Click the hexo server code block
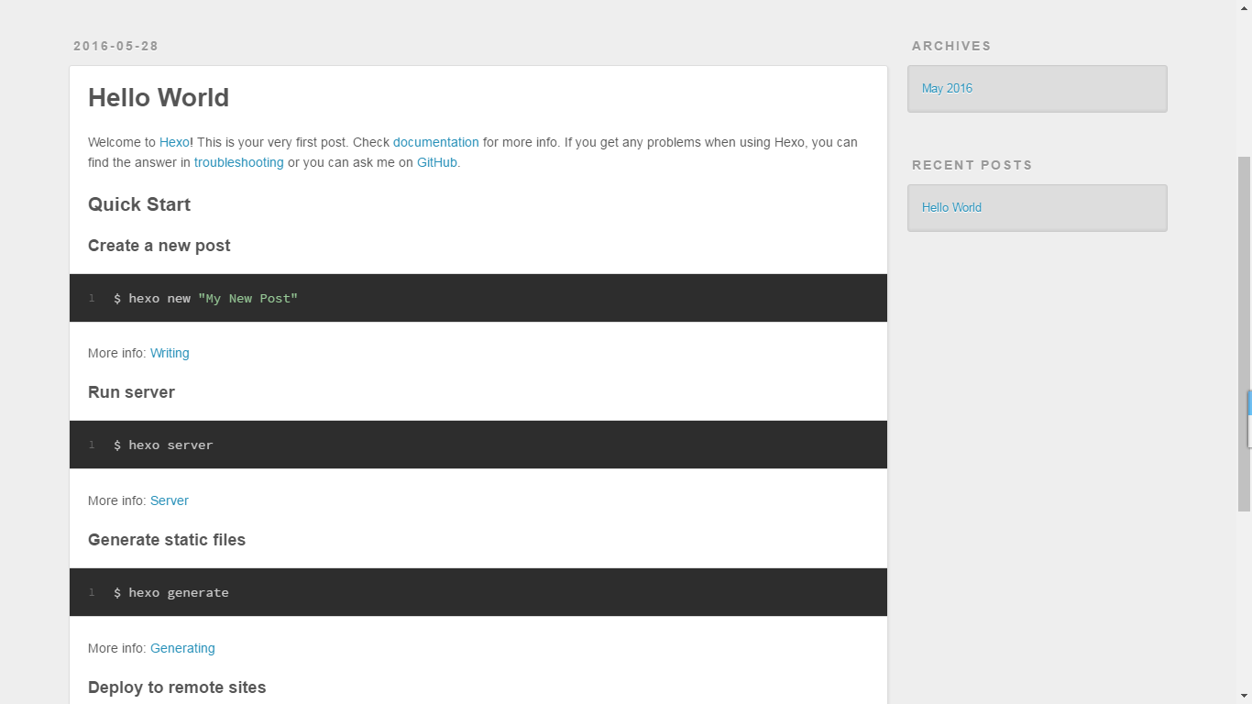The width and height of the screenshot is (1252, 704). pyautogui.click(x=478, y=445)
